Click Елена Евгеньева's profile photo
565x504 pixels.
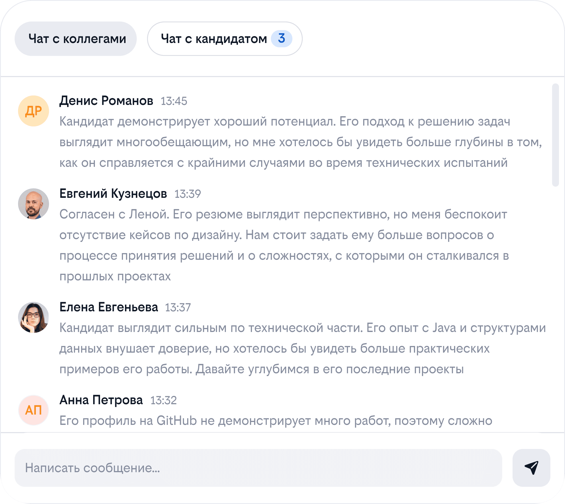pos(34,317)
